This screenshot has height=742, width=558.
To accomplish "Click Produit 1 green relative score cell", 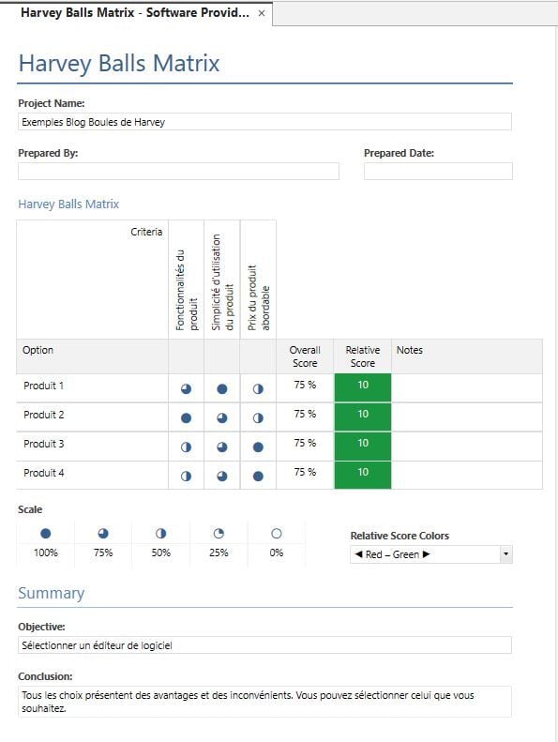I will point(363,388).
